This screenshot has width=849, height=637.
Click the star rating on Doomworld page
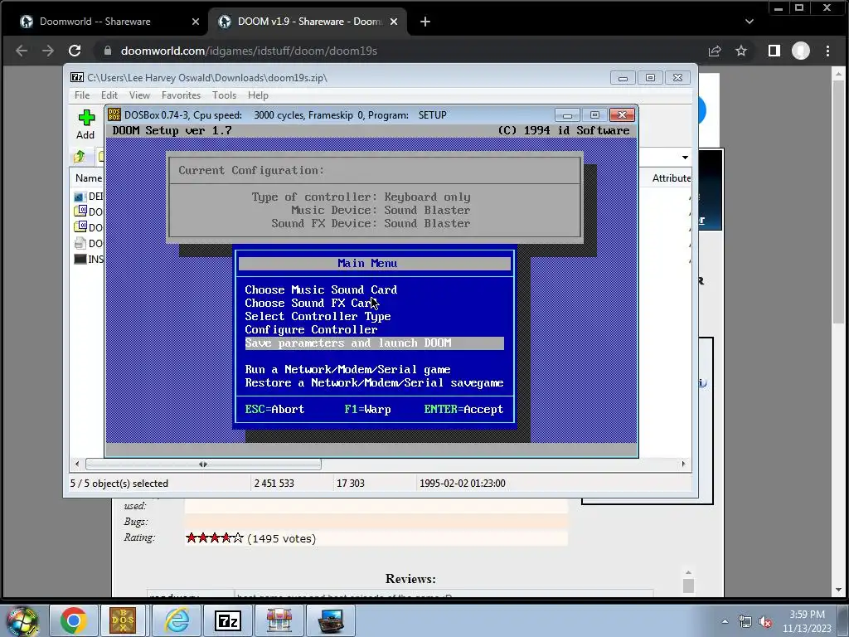(215, 537)
